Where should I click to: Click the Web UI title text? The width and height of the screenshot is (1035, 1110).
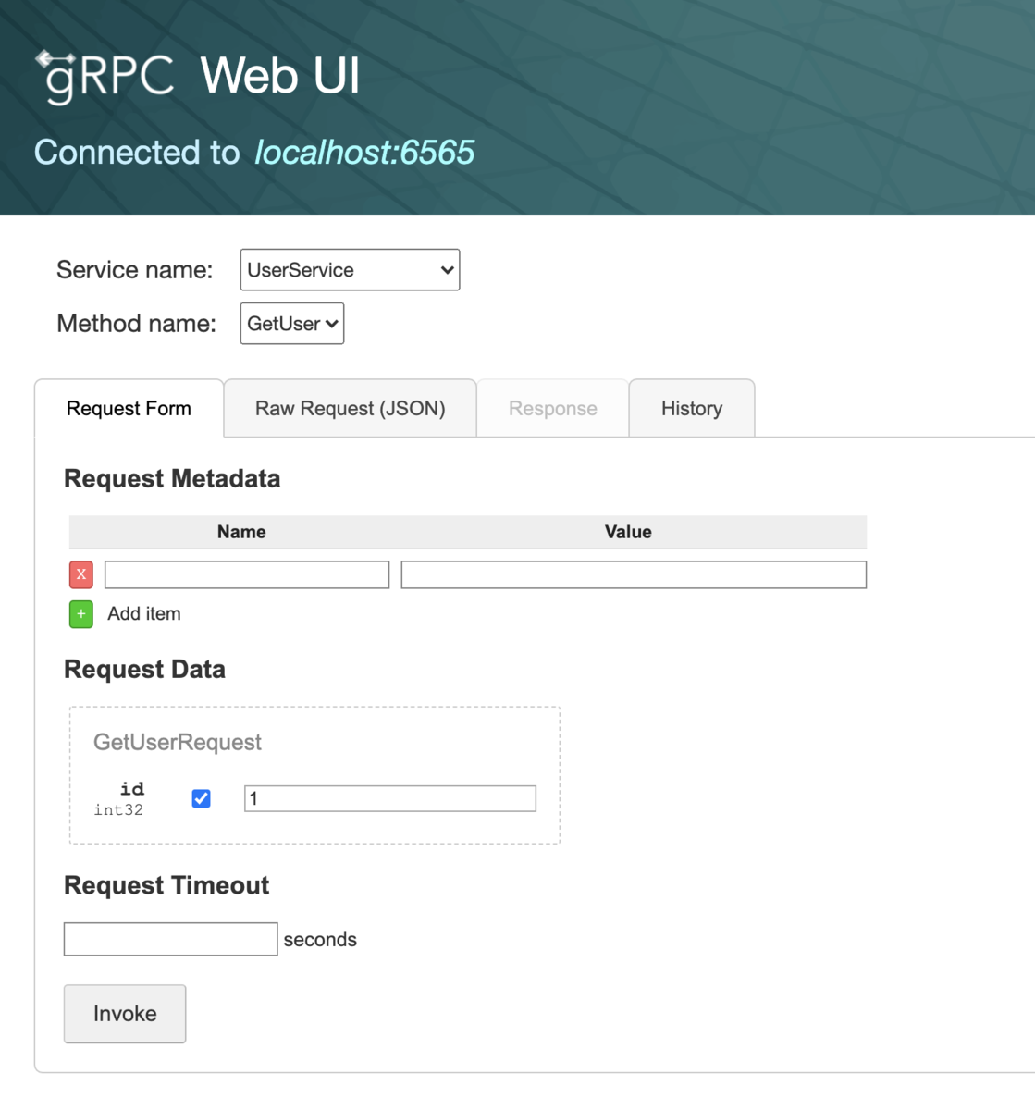pyautogui.click(x=280, y=75)
